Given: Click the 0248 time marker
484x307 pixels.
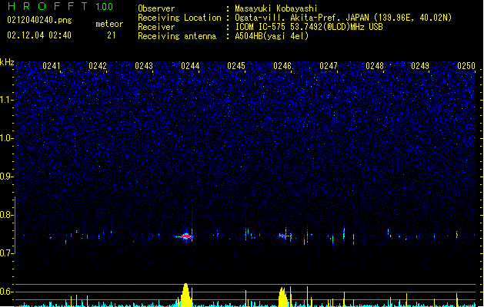Looking at the screenshot, I should tap(375, 66).
